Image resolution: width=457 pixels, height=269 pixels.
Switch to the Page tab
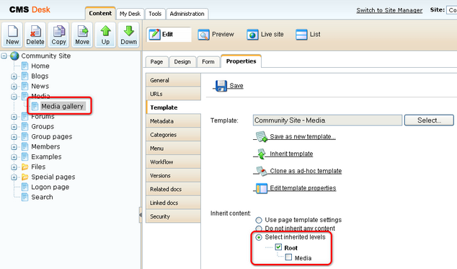[x=156, y=62]
